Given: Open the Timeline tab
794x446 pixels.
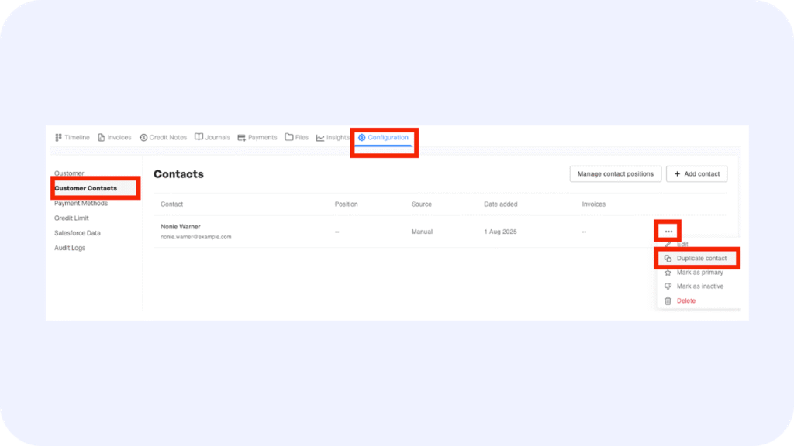Looking at the screenshot, I should (72, 138).
